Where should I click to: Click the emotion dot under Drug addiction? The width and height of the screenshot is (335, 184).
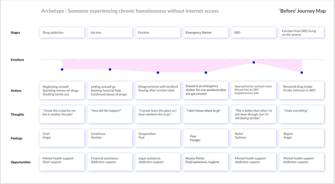(x=62, y=69)
